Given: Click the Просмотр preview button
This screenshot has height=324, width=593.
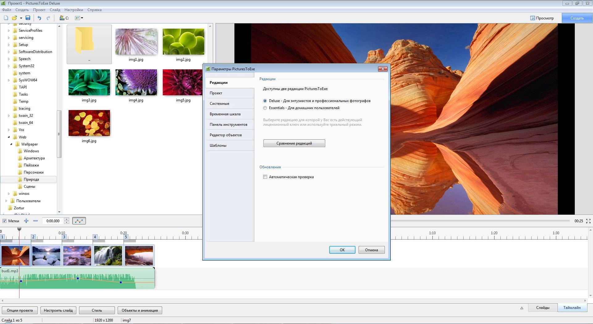Looking at the screenshot, I should (x=542, y=18).
